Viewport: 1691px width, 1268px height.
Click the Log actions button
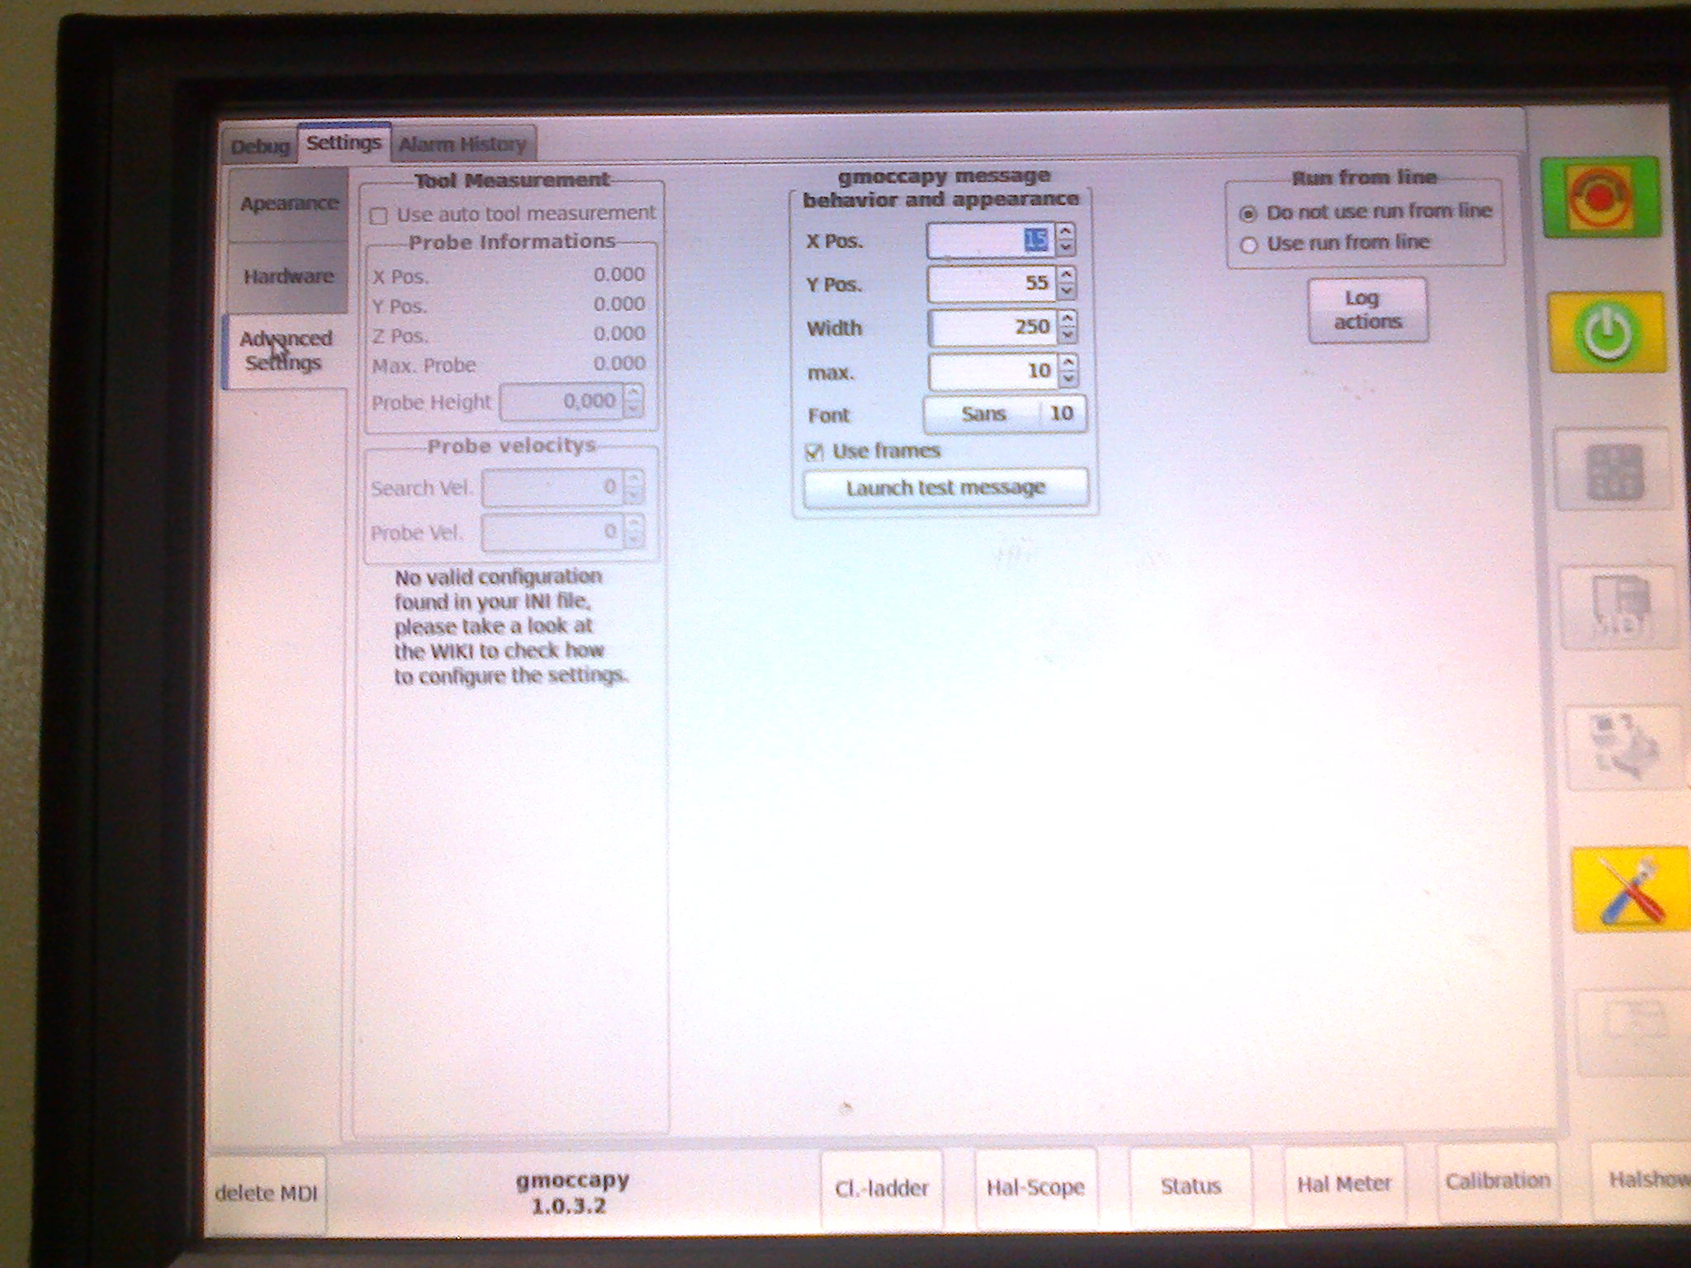coord(1367,310)
